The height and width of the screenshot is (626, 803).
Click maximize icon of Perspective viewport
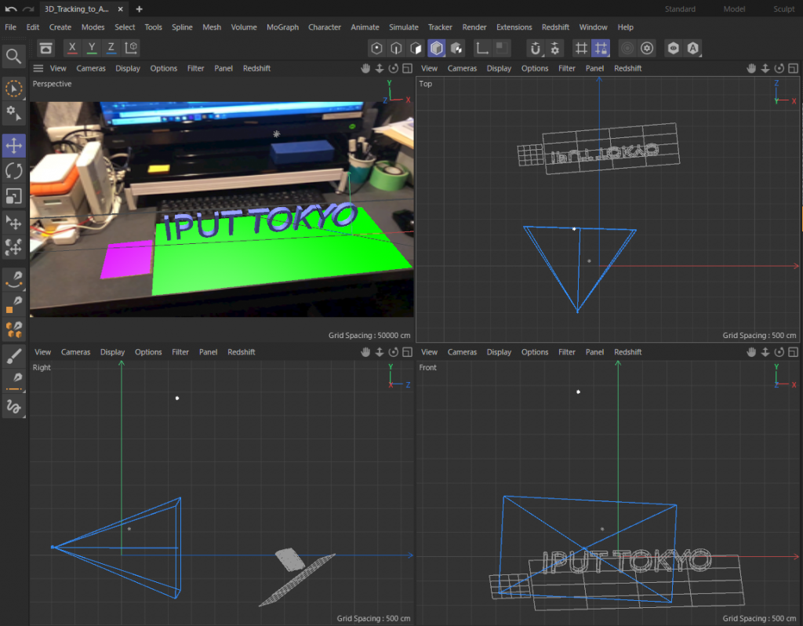click(406, 68)
